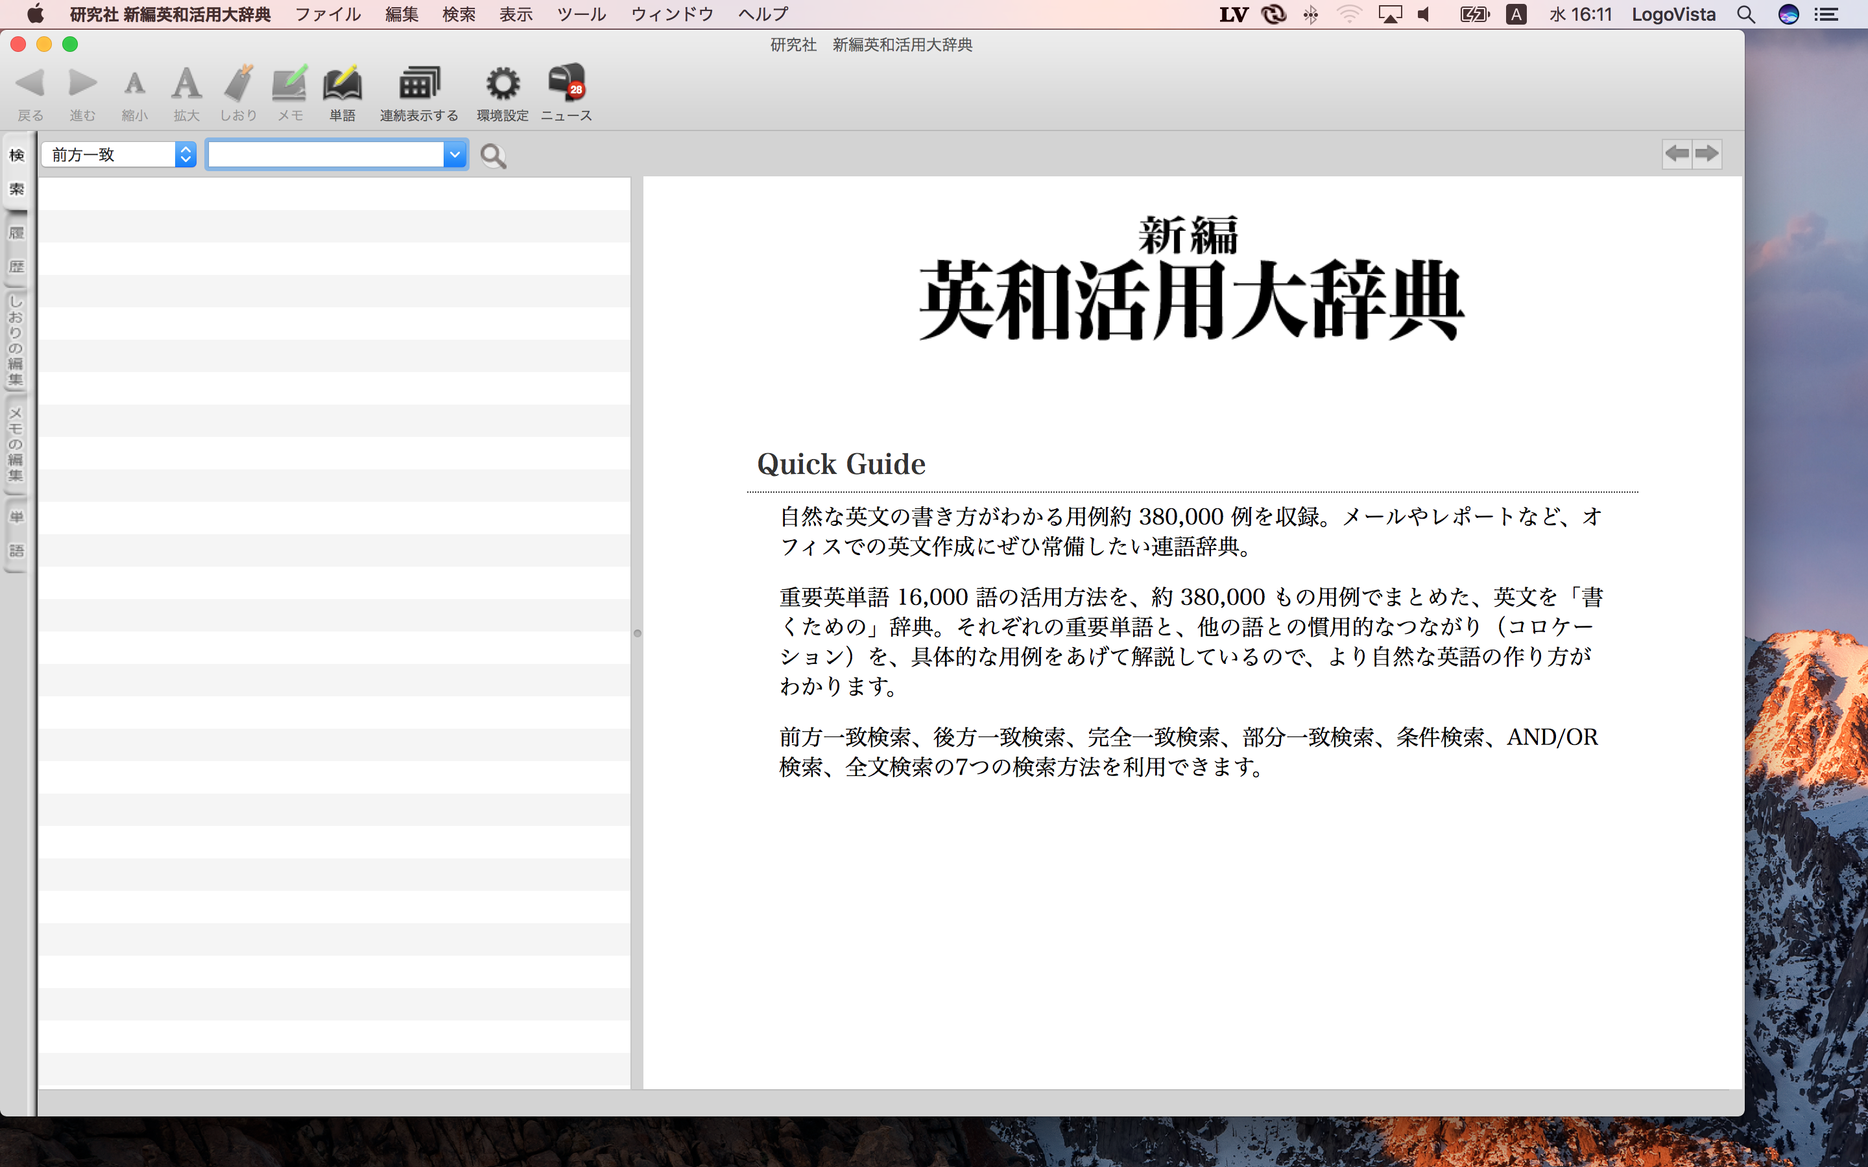Open the ツール menu

(x=581, y=14)
